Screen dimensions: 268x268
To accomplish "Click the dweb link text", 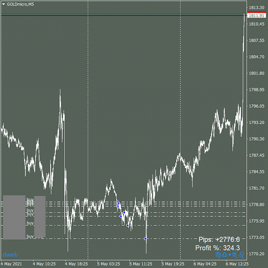I will click(10, 255).
